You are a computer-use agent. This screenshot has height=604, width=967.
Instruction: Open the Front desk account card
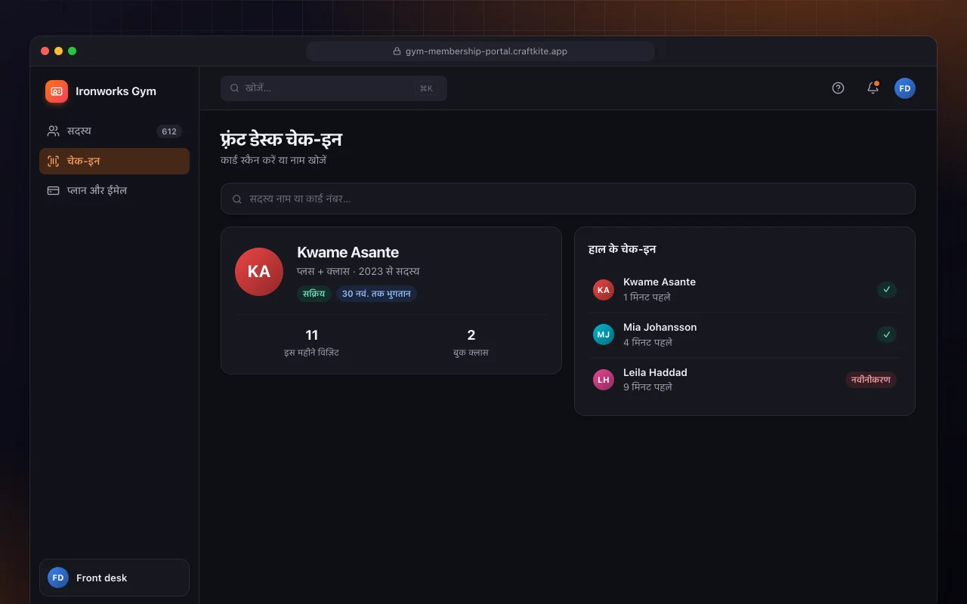tap(114, 578)
